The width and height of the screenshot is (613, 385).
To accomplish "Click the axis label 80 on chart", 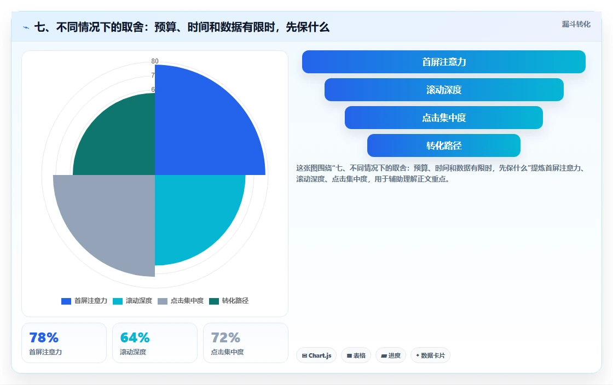I will point(155,61).
